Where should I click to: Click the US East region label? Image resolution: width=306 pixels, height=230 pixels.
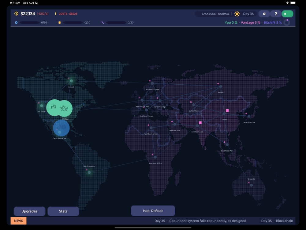coord(65,119)
